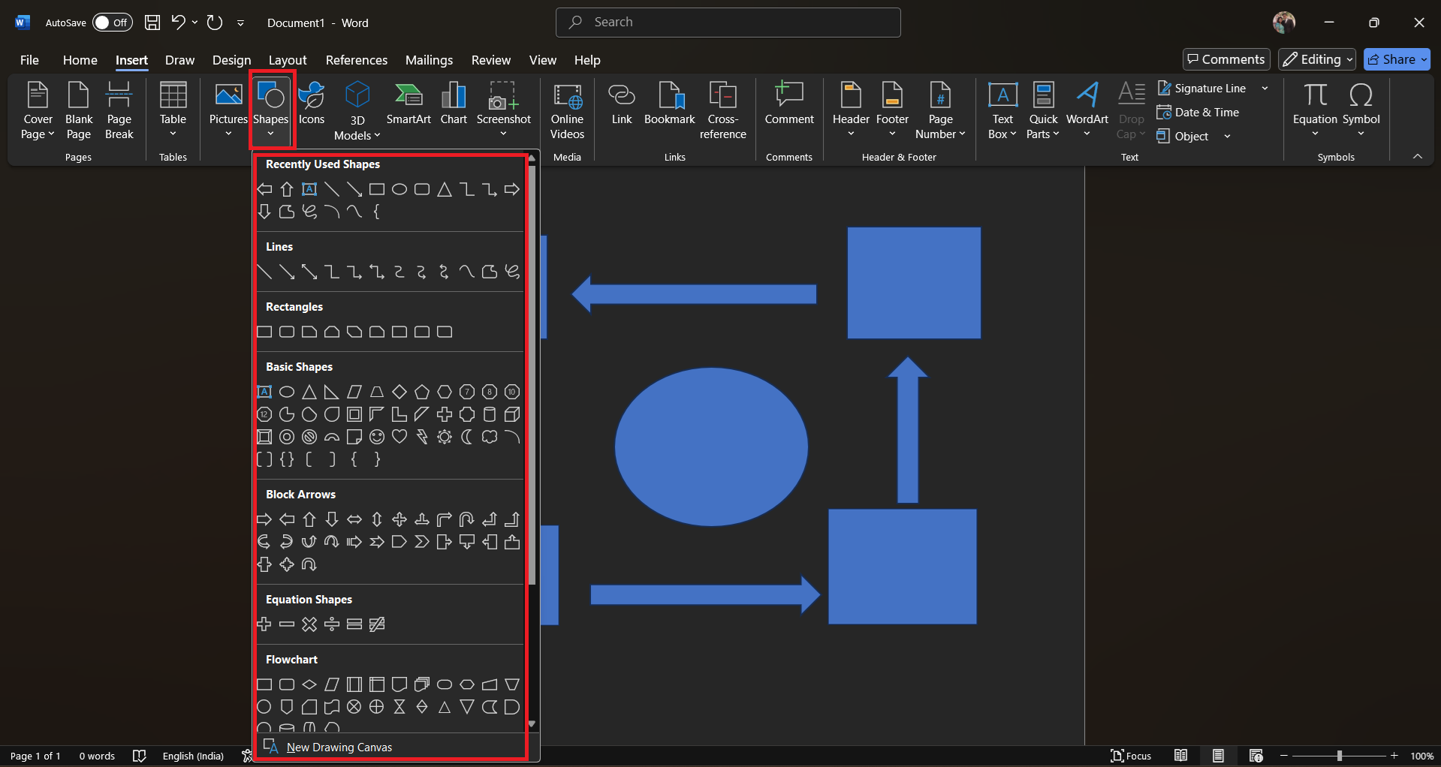The image size is (1441, 767).
Task: Select the heart shape in Basic Shapes
Action: tap(399, 437)
